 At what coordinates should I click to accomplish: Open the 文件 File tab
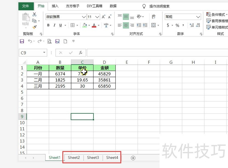pyautogui.click(x=26, y=6)
